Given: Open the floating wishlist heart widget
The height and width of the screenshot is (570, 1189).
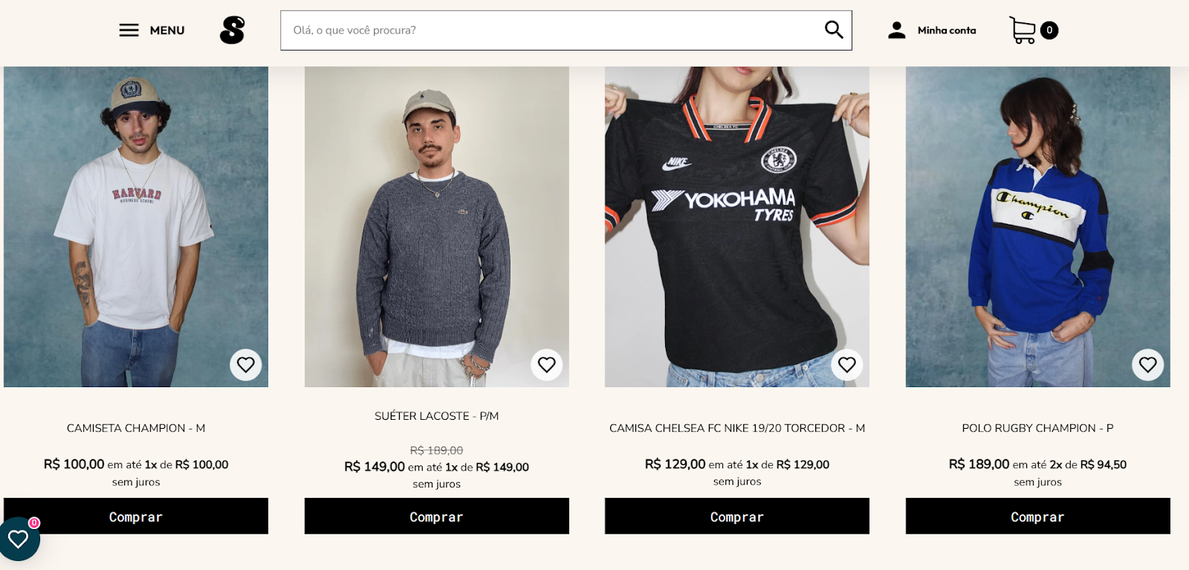Looking at the screenshot, I should [x=19, y=539].
